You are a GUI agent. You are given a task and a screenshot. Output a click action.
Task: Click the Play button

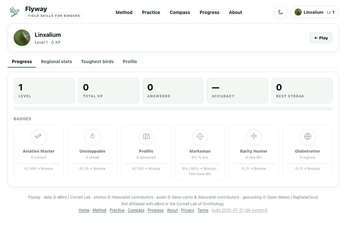point(321,38)
